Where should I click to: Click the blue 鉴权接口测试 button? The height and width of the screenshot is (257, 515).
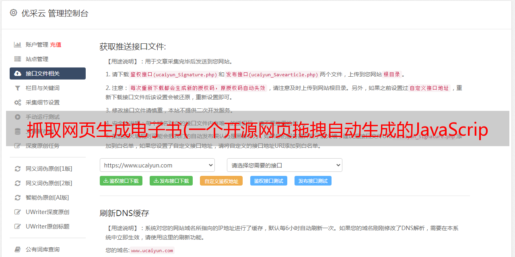tap(269, 181)
